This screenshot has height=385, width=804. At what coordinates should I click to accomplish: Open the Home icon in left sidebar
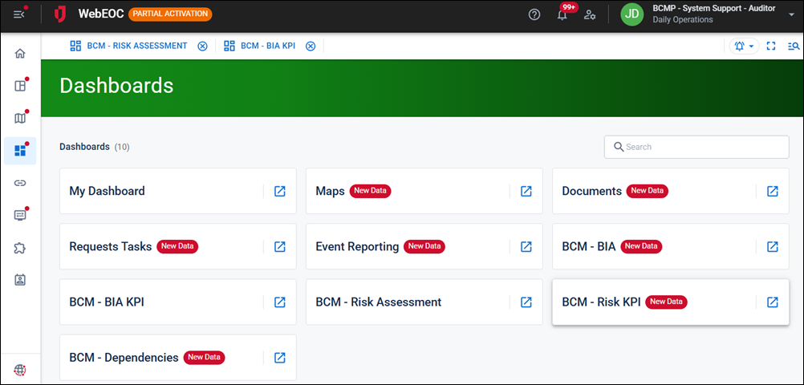point(20,54)
